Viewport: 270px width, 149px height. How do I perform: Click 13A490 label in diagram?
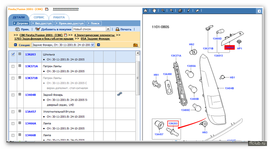[x=167, y=74]
